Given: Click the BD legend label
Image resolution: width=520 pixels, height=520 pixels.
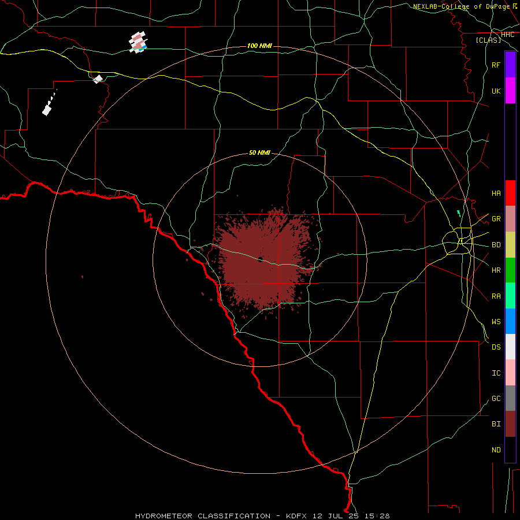Looking at the screenshot, I should (x=496, y=245).
